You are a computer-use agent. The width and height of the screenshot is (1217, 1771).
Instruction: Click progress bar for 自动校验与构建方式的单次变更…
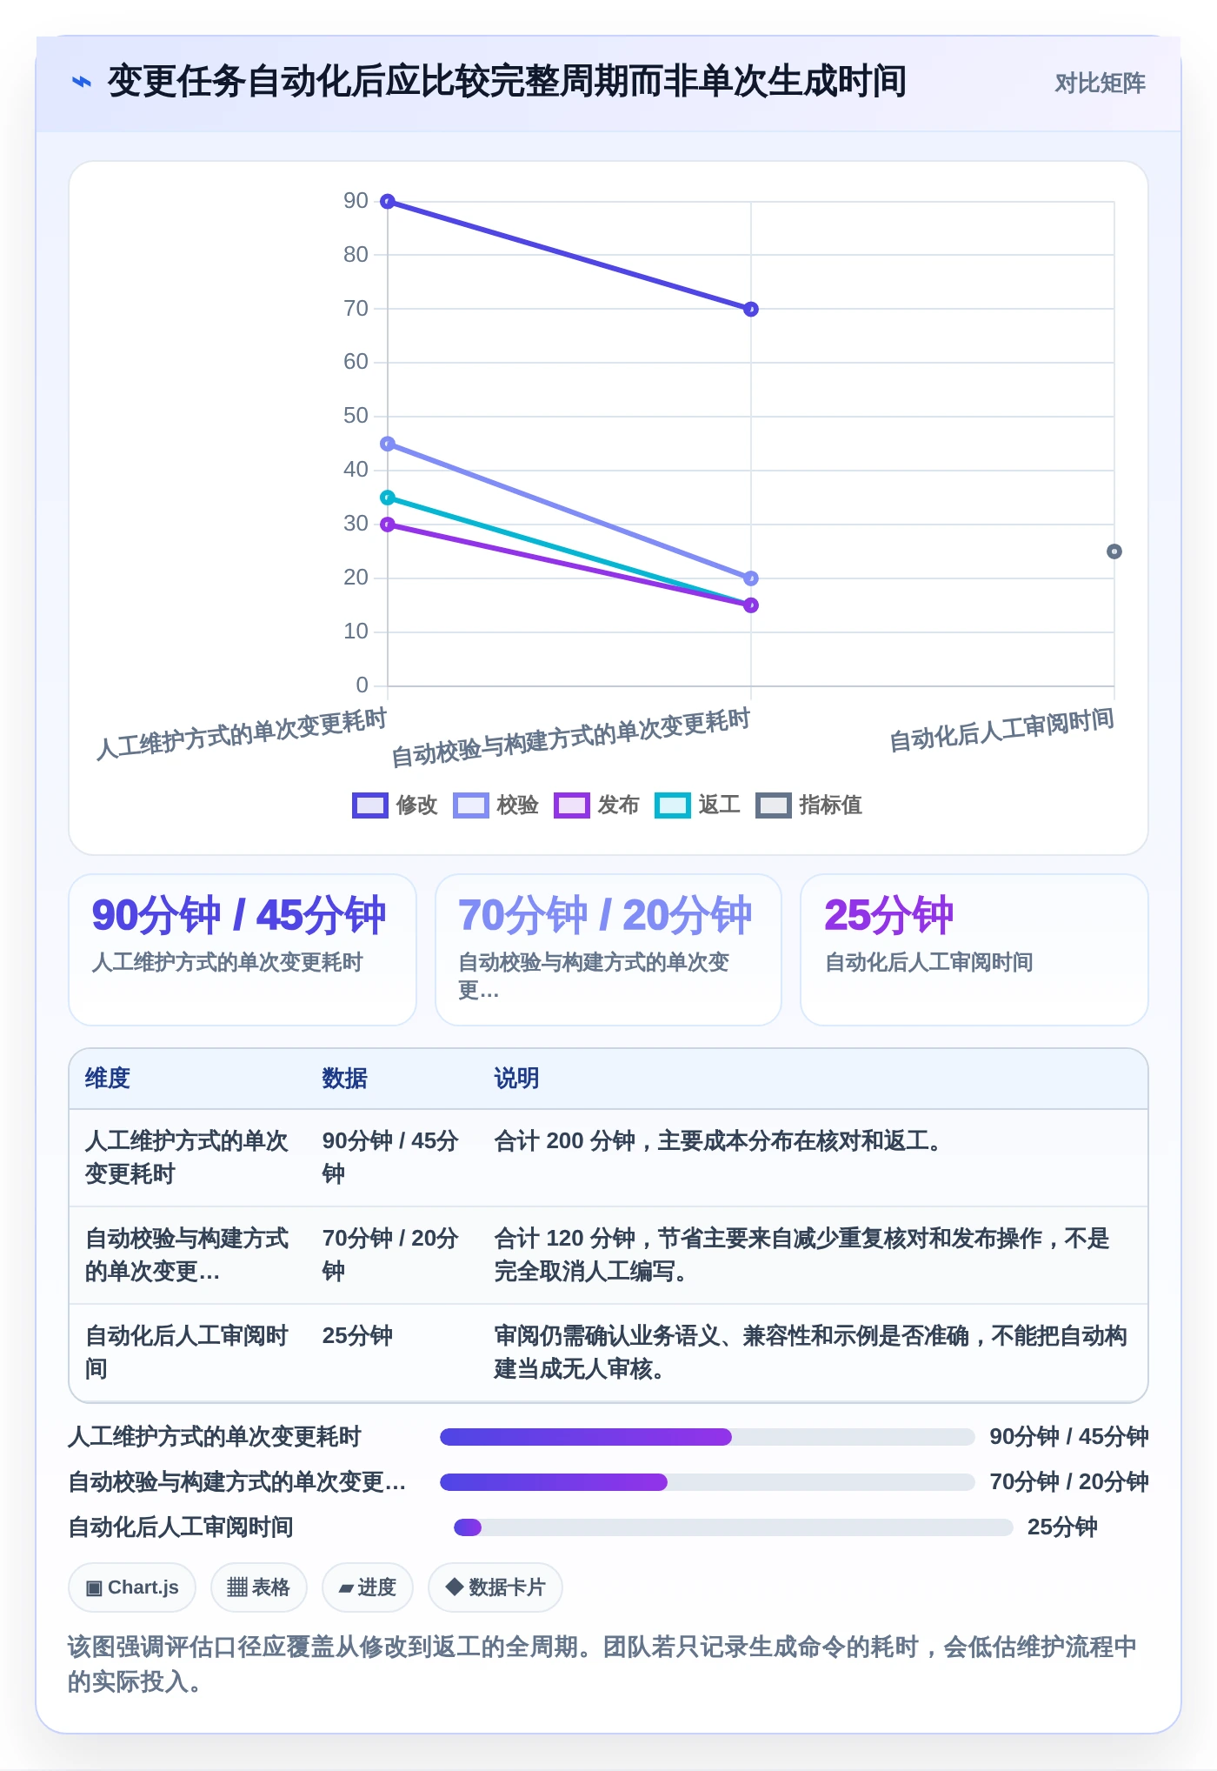pos(707,1482)
